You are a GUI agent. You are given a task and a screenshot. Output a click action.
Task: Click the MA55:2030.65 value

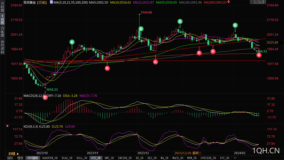[167, 2]
